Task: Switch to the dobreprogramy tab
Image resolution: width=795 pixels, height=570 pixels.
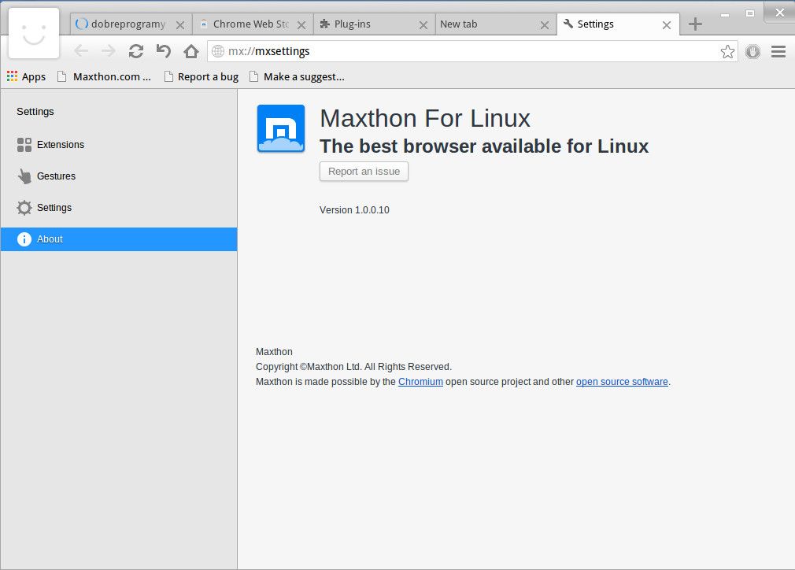Action: coord(131,24)
